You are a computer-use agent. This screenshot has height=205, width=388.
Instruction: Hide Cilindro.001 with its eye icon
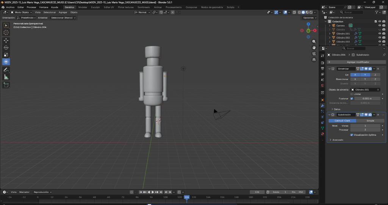click(x=379, y=34)
